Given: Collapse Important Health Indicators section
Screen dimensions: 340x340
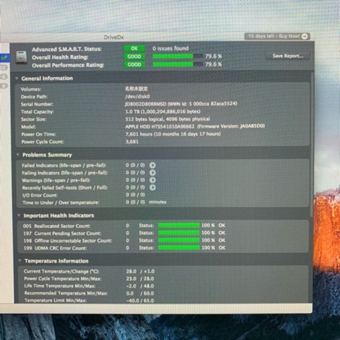Looking at the screenshot, I should click(19, 215).
